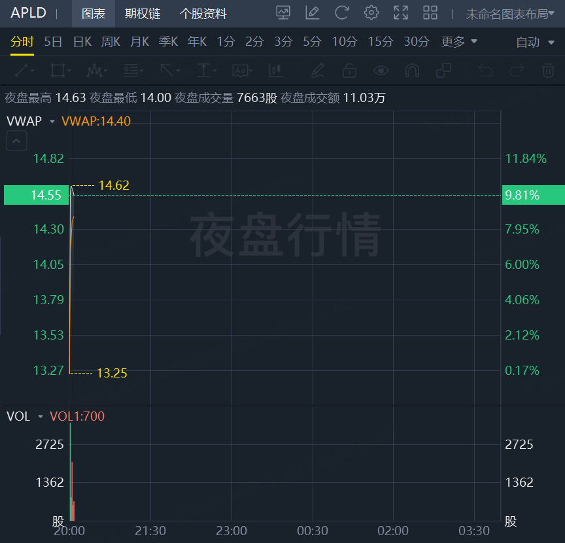Image resolution: width=565 pixels, height=543 pixels.
Task: Click the 21:30 time axis label
Action: click(x=150, y=531)
